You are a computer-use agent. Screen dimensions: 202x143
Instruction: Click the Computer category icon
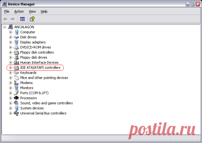[16, 32]
